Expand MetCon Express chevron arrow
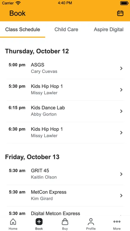130x231 pixels. 121,195
